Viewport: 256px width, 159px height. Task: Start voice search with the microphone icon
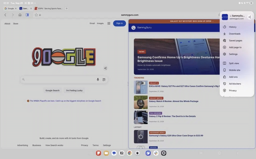coord(98,80)
